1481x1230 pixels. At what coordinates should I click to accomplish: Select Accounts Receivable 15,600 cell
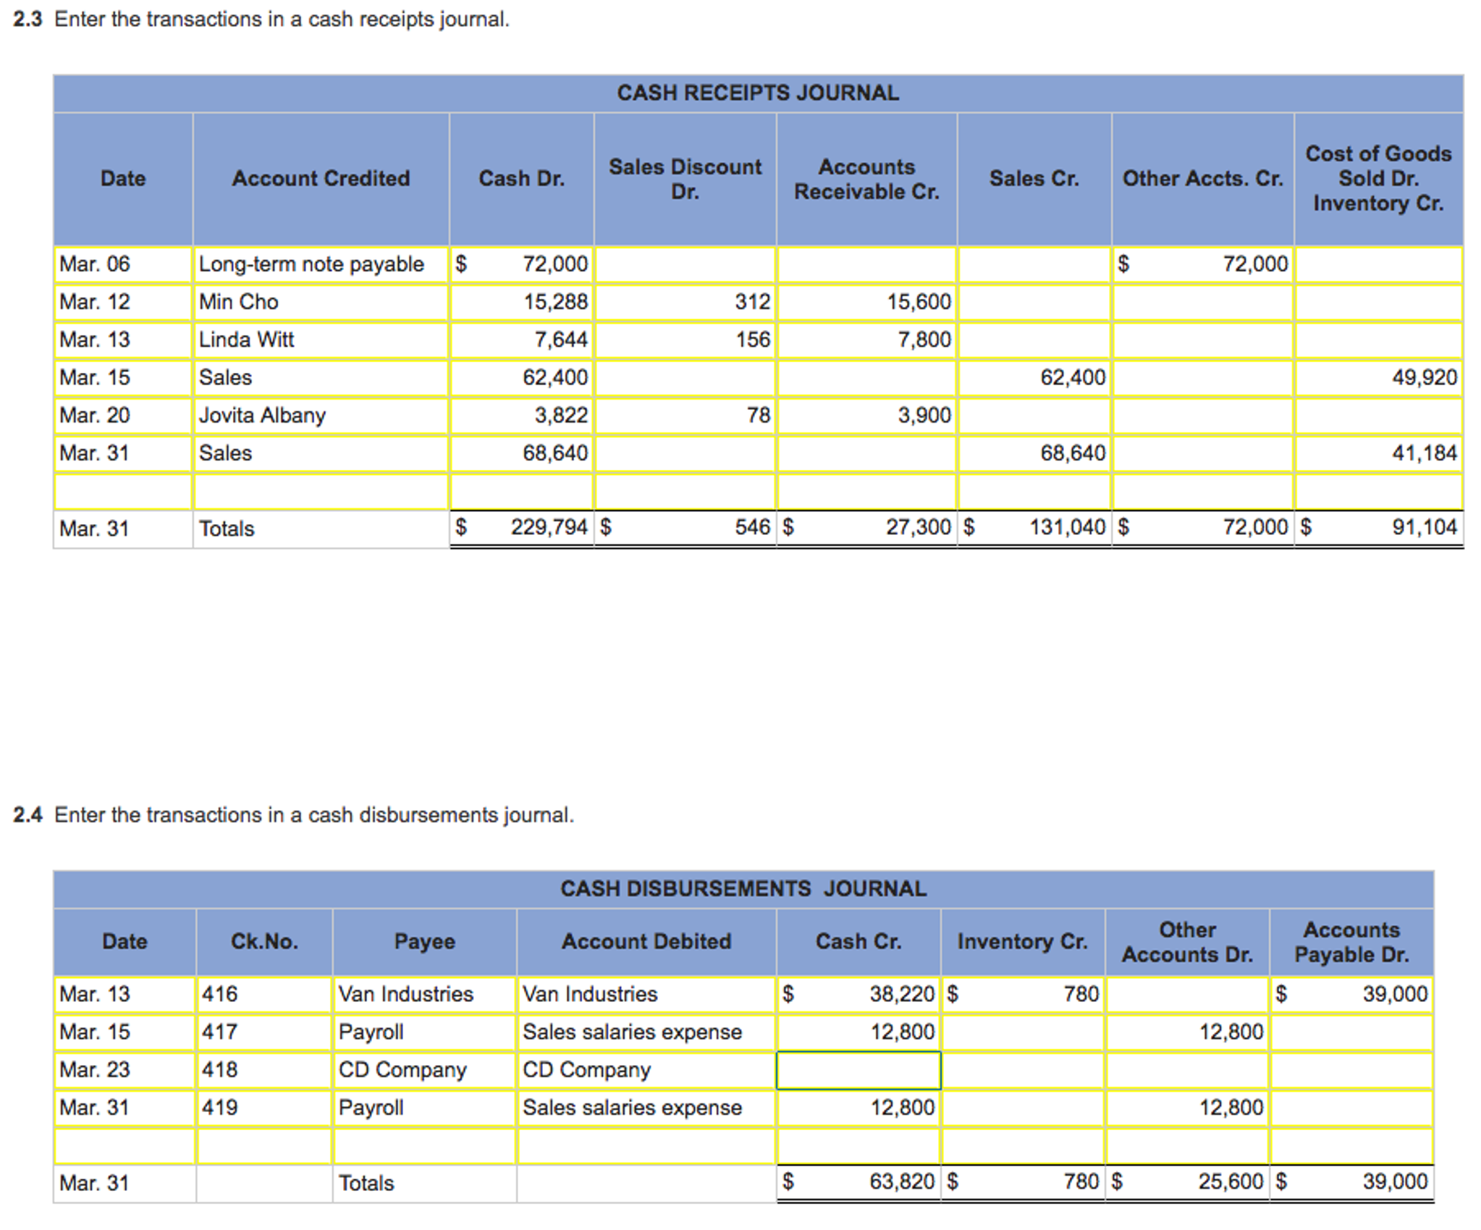(866, 302)
